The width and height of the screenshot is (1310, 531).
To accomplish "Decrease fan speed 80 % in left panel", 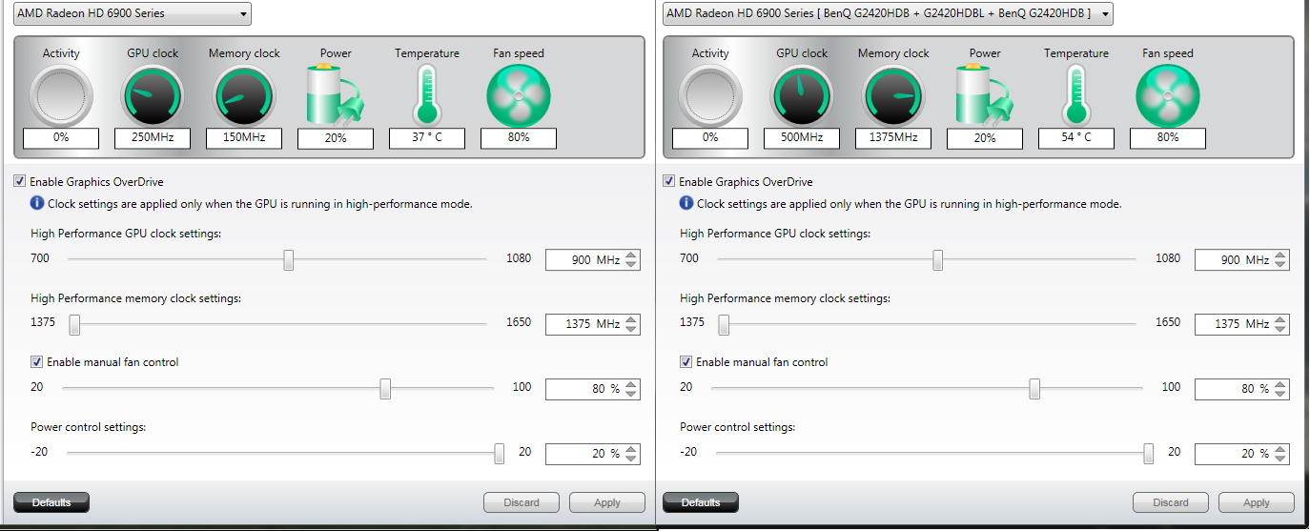I will coord(631,395).
